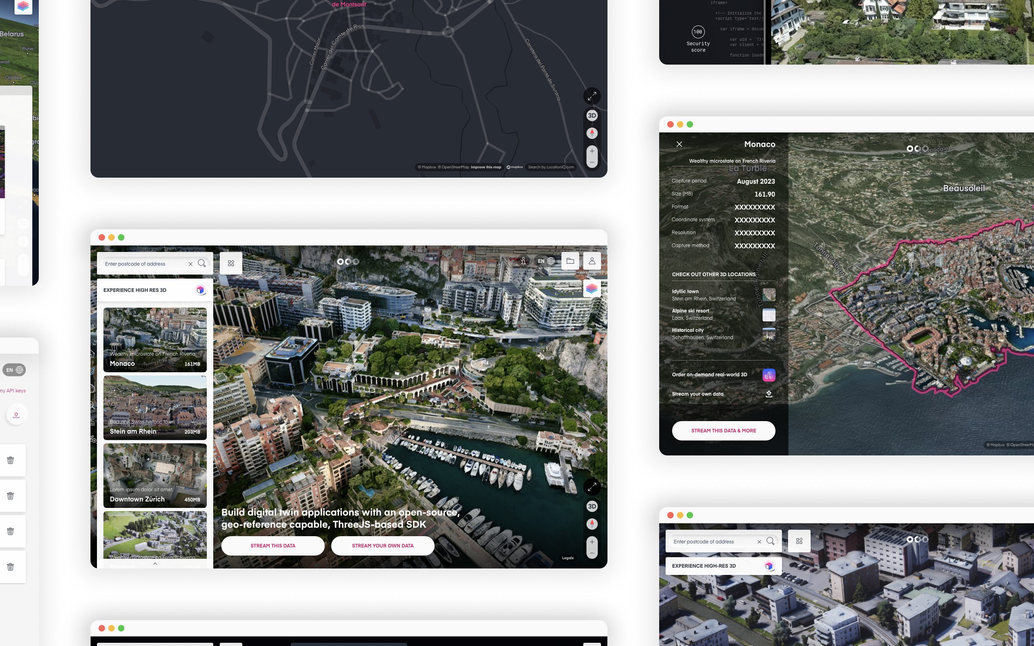Open the Improve this map link
Image resolution: width=1034 pixels, height=646 pixels.
pyautogui.click(x=486, y=167)
